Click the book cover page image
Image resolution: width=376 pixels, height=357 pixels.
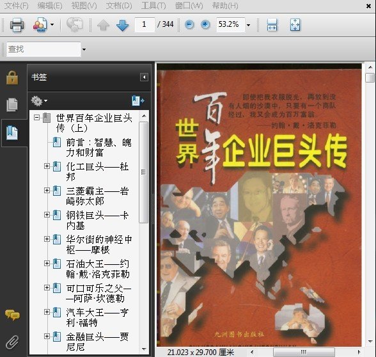coord(259,205)
